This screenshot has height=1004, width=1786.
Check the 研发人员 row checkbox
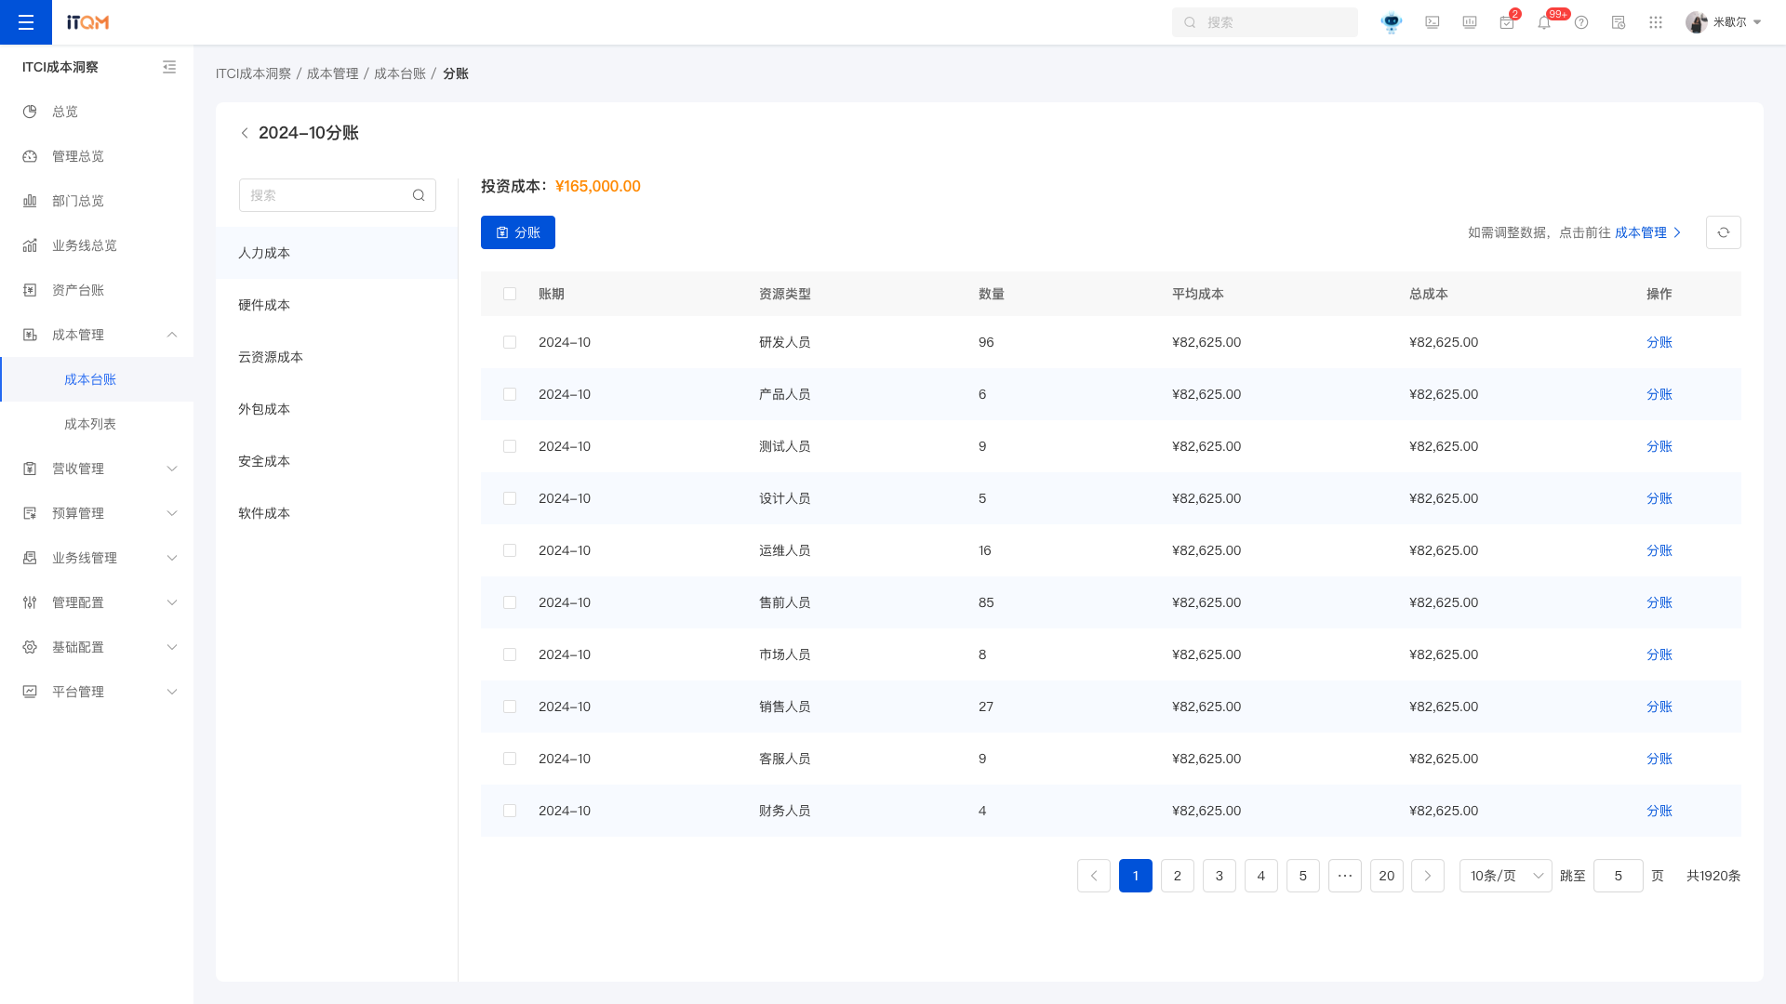pos(510,342)
